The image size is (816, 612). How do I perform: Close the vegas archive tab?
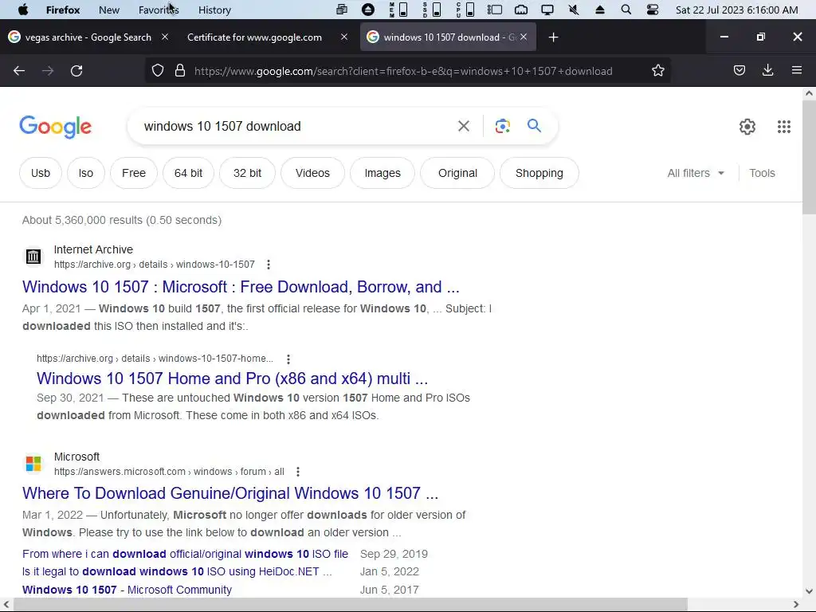pos(165,37)
